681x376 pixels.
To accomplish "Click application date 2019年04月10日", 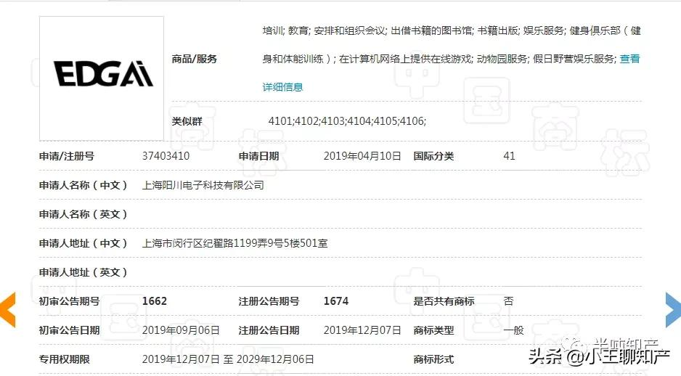I will pyautogui.click(x=362, y=156).
